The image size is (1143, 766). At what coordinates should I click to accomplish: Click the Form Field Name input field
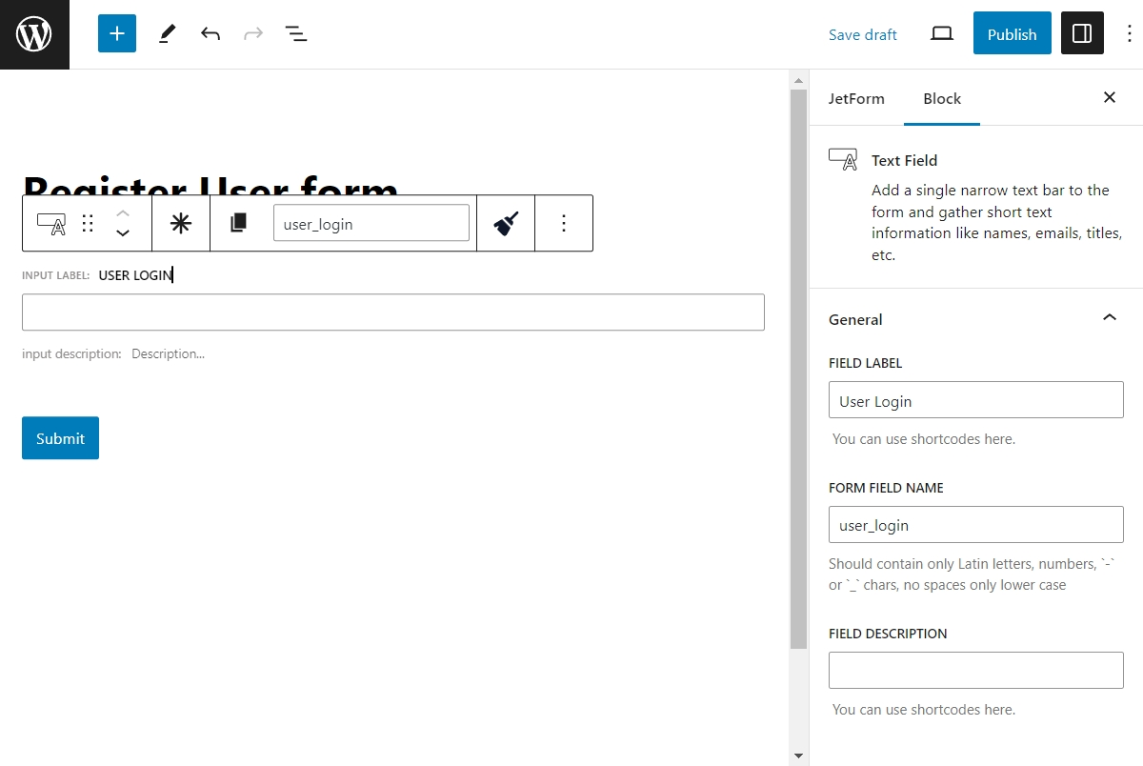(x=975, y=524)
